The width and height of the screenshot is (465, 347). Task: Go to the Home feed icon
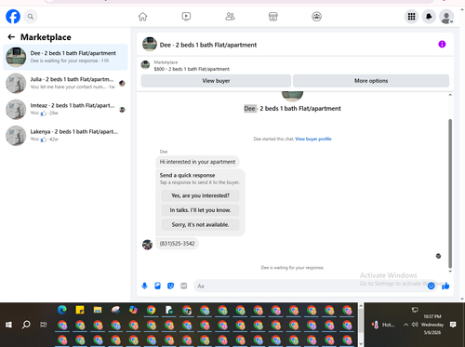142,17
